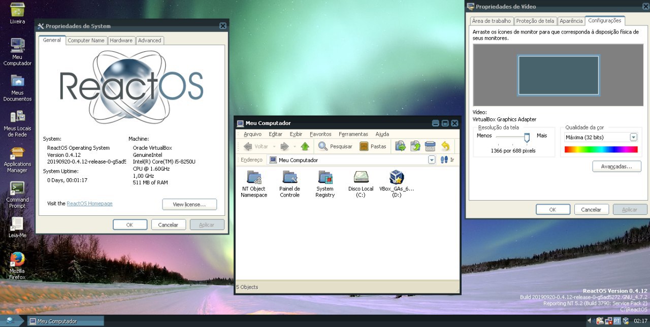Open the Ferramentas menu
This screenshot has width=650, height=327.
[353, 134]
